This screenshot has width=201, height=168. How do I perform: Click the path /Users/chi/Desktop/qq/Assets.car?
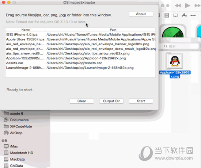[74, 63]
